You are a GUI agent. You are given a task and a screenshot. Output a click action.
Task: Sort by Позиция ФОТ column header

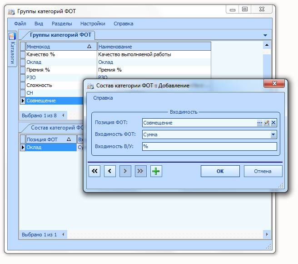click(x=51, y=139)
